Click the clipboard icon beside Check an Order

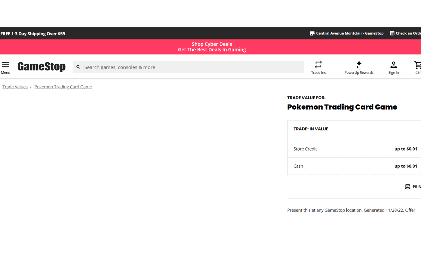point(392,33)
